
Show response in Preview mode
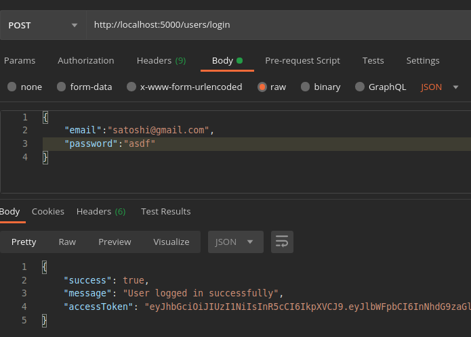[115, 242]
